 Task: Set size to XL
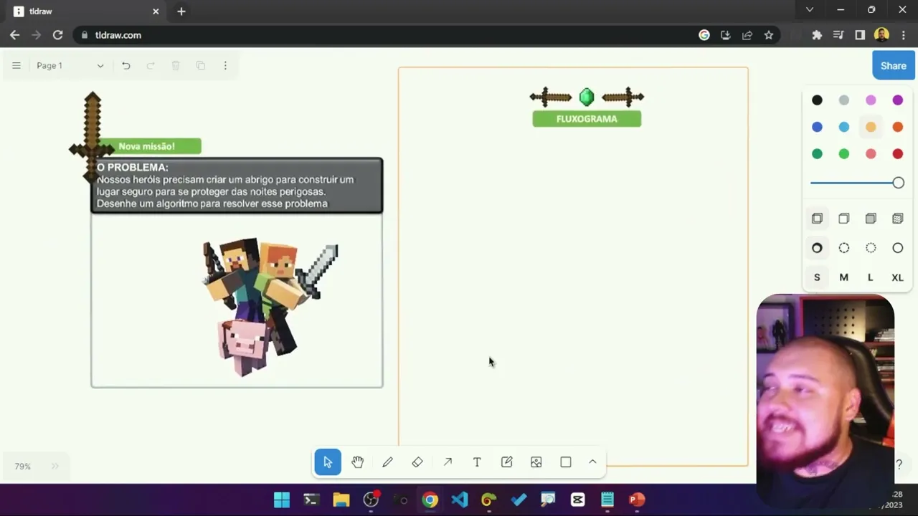click(898, 277)
